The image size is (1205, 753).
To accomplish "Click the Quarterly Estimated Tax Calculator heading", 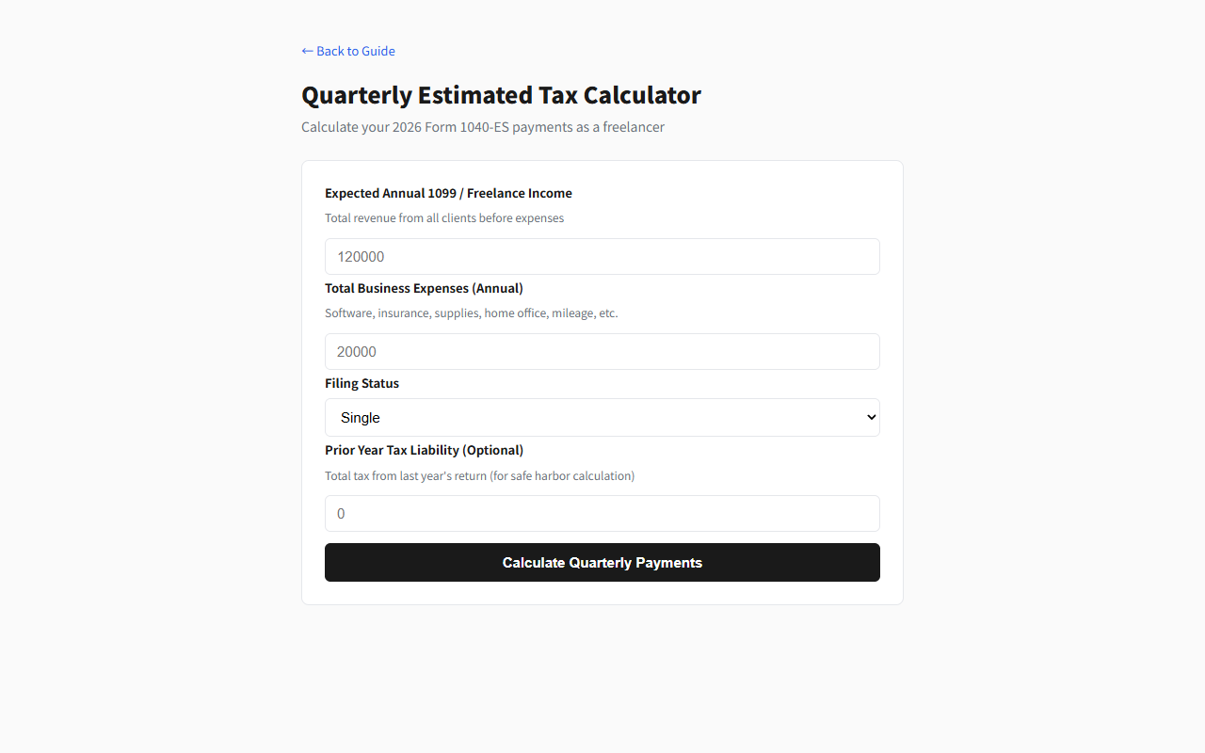I will point(501,95).
